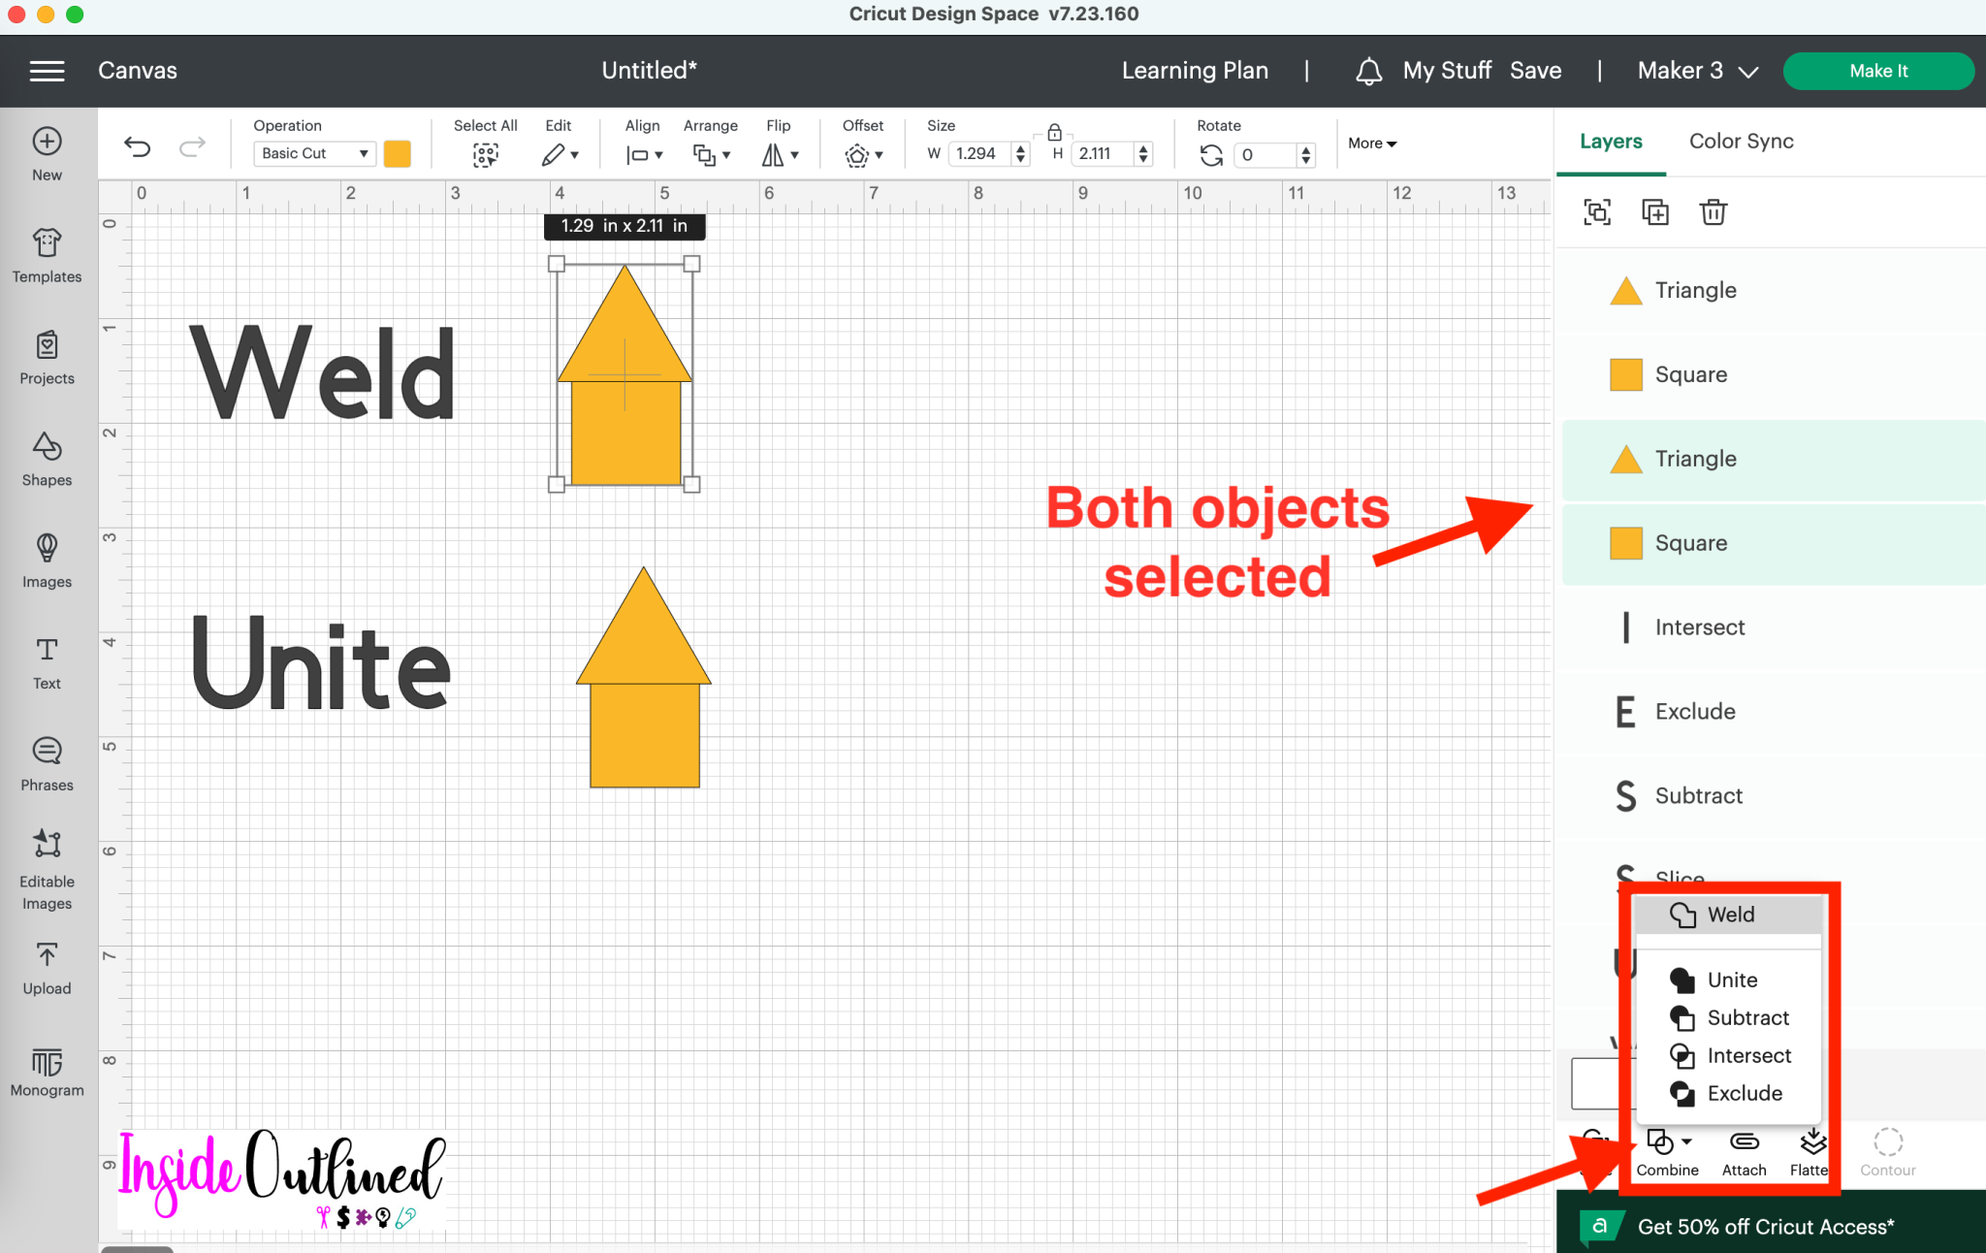Viewport: 1986px width, 1253px height.
Task: Delete selected layers with the trash icon
Action: pos(1713,211)
